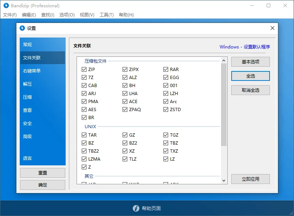
Task: Uncheck the GZ format association
Action: tap(125, 135)
